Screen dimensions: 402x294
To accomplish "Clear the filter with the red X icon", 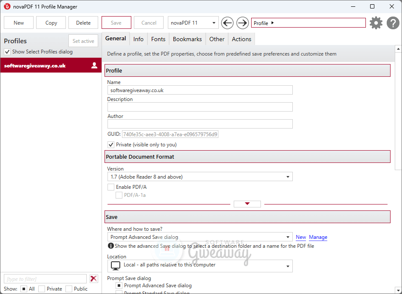I will [94, 279].
